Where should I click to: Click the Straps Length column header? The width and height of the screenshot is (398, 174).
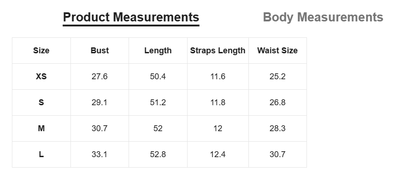(218, 51)
